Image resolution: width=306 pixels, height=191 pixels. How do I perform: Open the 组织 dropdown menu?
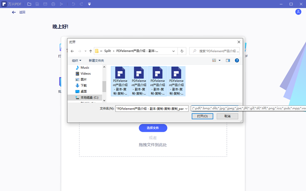pos(76,60)
